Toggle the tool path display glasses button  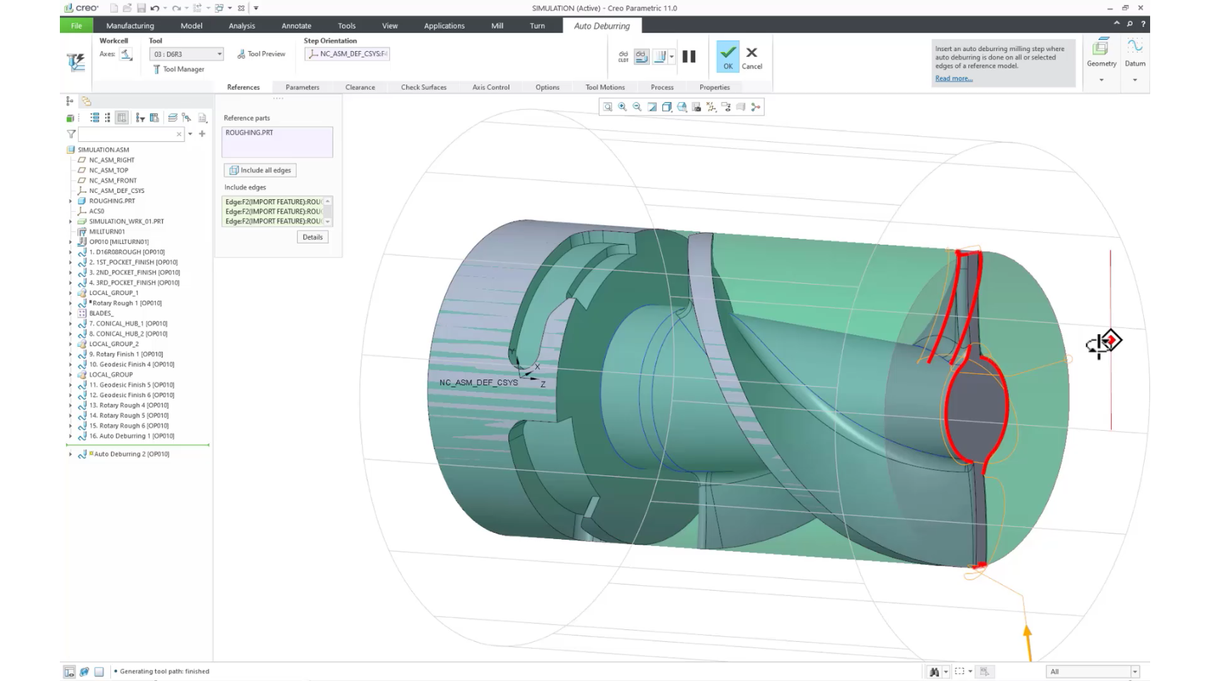[641, 57]
